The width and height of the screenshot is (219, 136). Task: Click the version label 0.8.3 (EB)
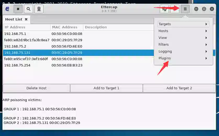tap(109, 11)
